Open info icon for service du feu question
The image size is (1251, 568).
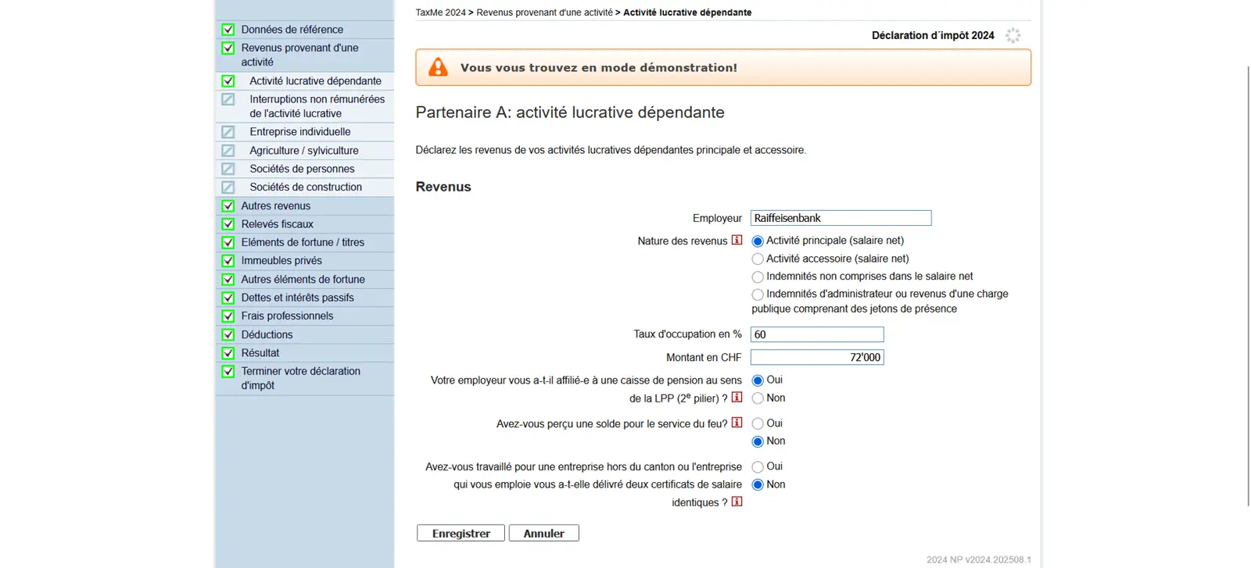737,423
